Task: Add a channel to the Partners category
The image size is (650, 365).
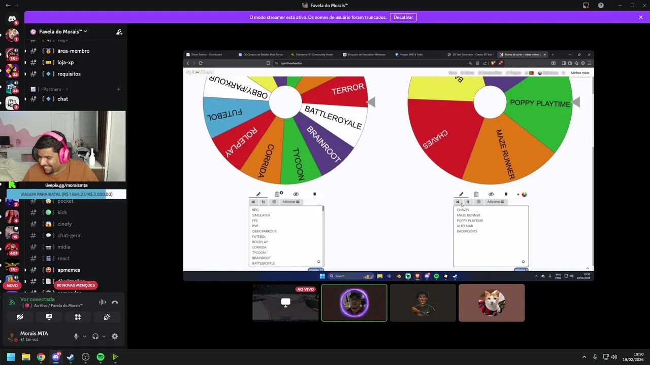Action: coord(119,89)
